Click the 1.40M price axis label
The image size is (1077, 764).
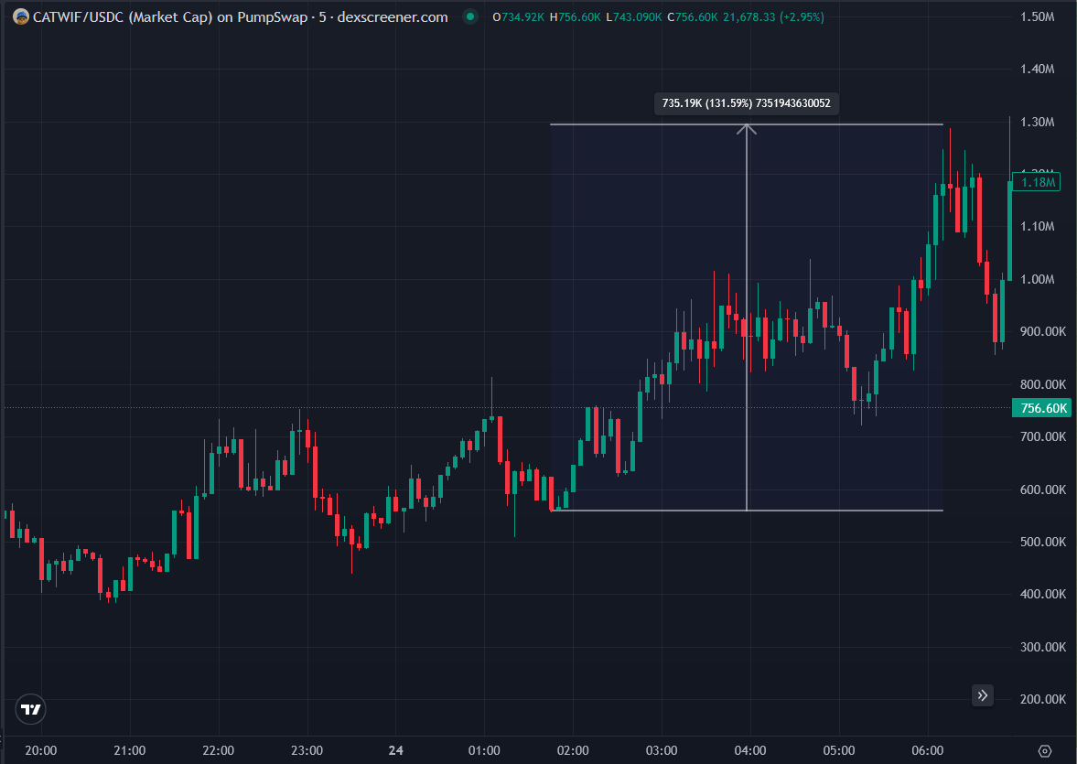click(x=1037, y=69)
